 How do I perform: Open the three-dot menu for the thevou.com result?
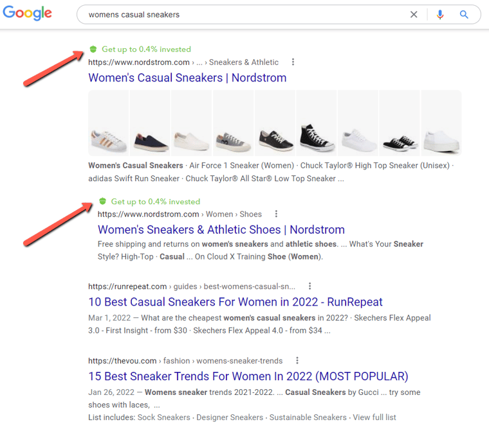[297, 360]
